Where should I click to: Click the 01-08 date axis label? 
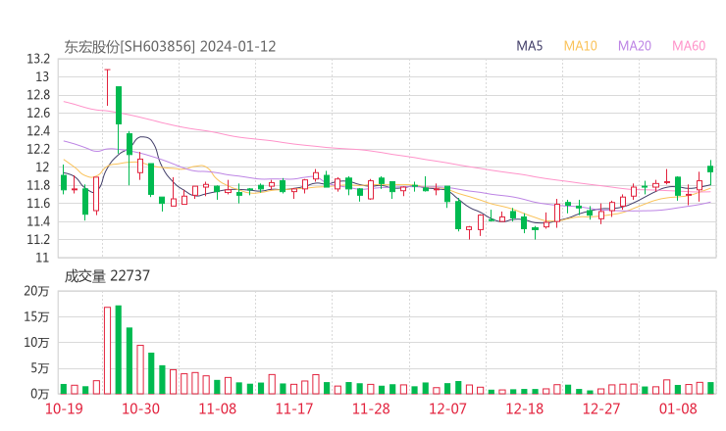(x=678, y=408)
